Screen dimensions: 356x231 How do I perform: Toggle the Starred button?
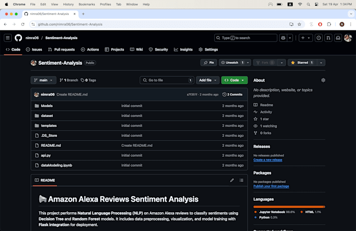point(303,63)
